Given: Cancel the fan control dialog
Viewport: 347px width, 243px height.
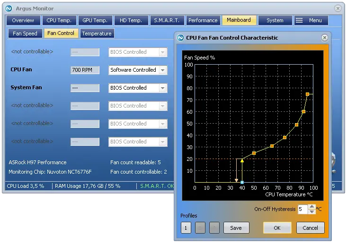Looking at the screenshot, I should click(x=311, y=228).
